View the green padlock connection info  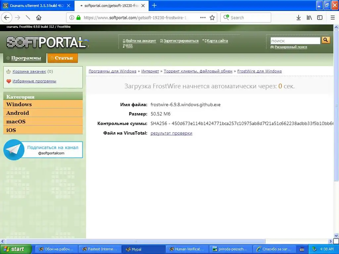(x=78, y=18)
